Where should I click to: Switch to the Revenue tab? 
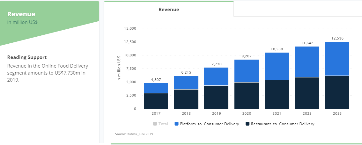pos(169,10)
